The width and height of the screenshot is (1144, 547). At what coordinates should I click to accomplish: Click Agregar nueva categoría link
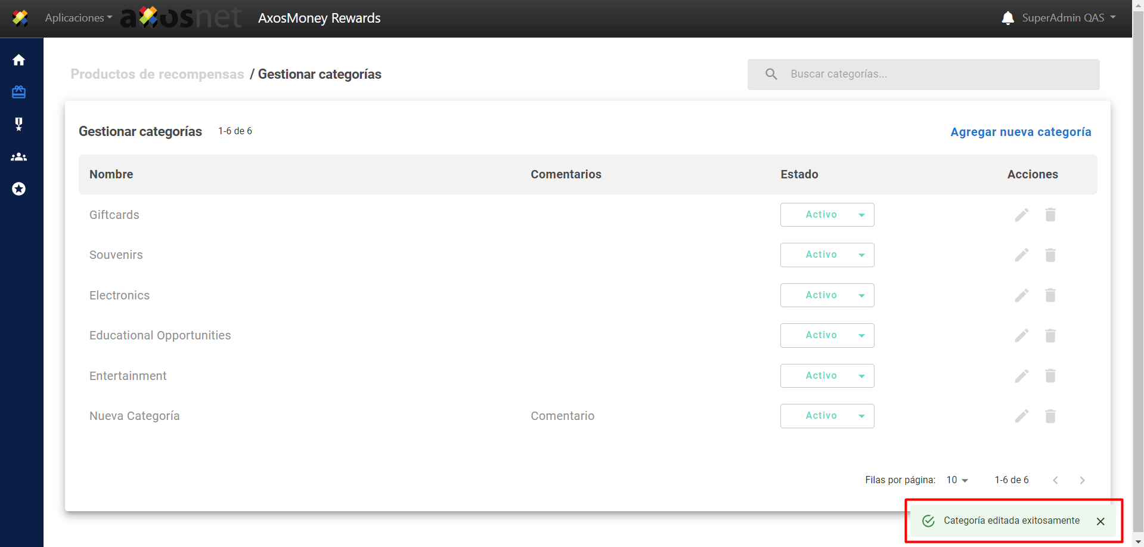(1021, 132)
